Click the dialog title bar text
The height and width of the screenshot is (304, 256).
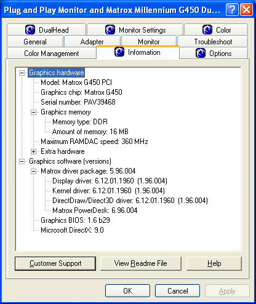[x=112, y=10]
